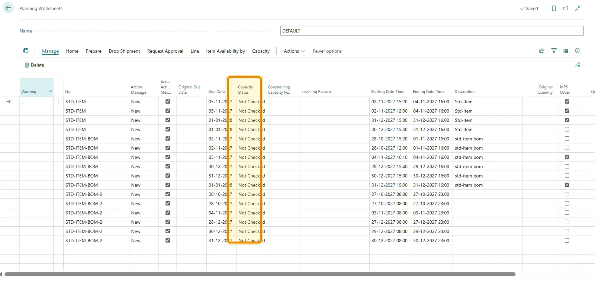
Task: Open the Line menu
Action: tap(194, 51)
